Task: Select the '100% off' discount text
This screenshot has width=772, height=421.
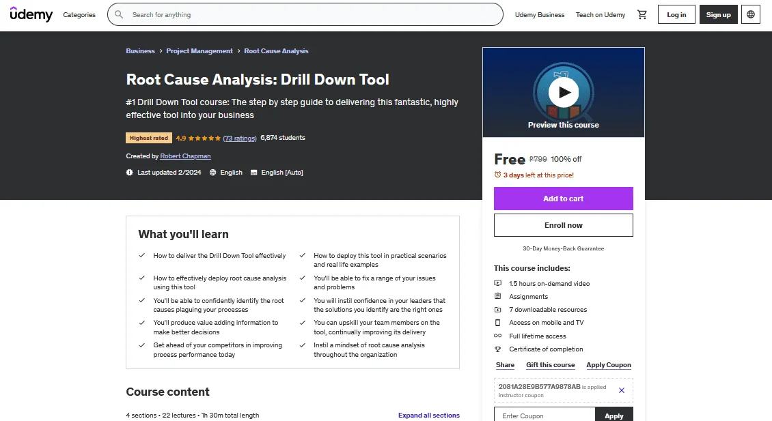Action: click(566, 159)
